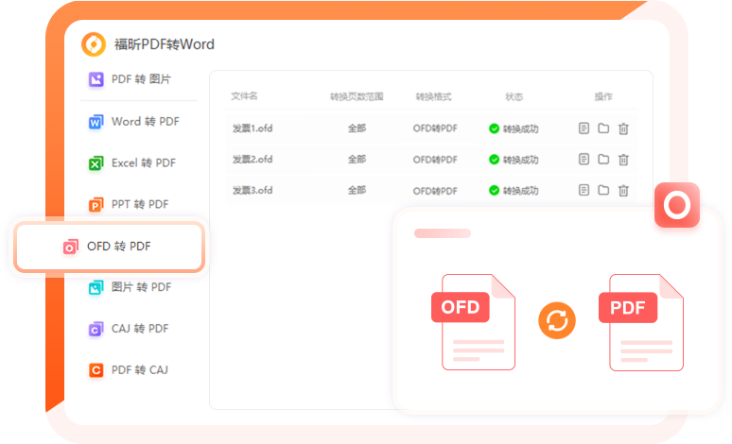Image resolution: width=732 pixels, height=444 pixels.
Task: Select Word 转 PDF in sidebar
Action: [133, 122]
